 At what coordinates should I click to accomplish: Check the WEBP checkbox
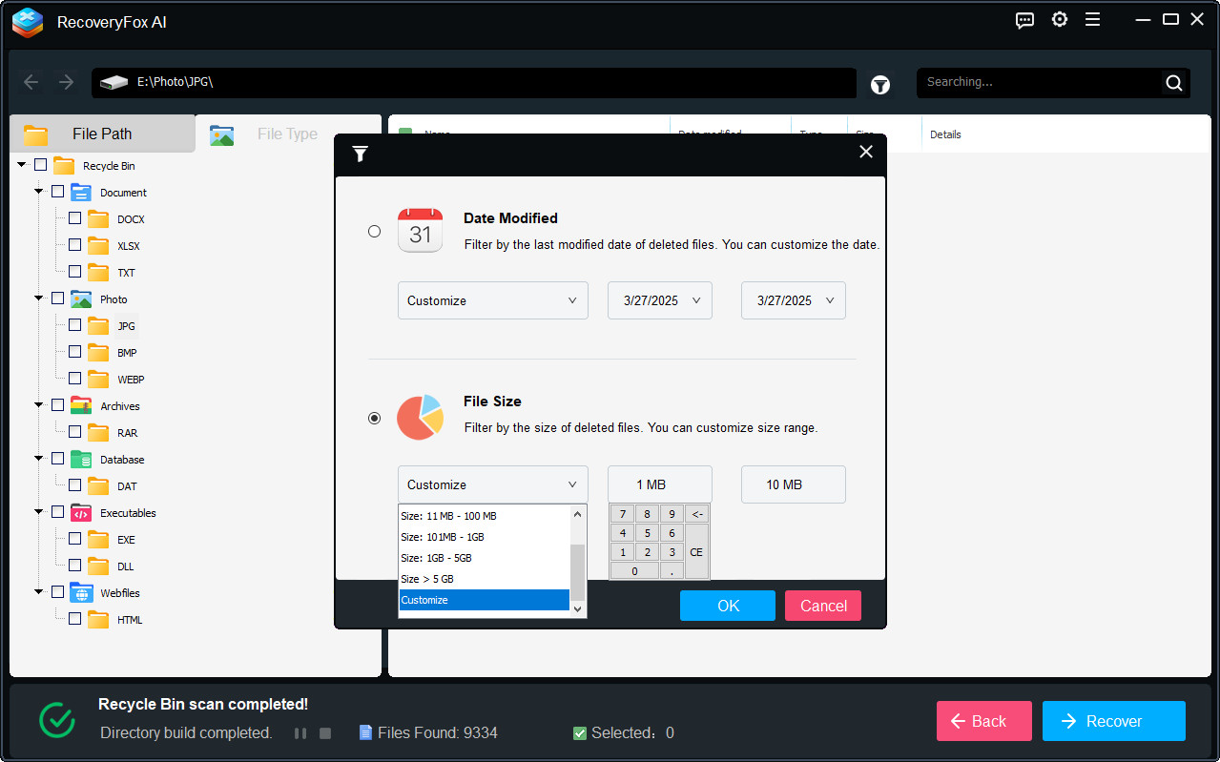click(75, 379)
